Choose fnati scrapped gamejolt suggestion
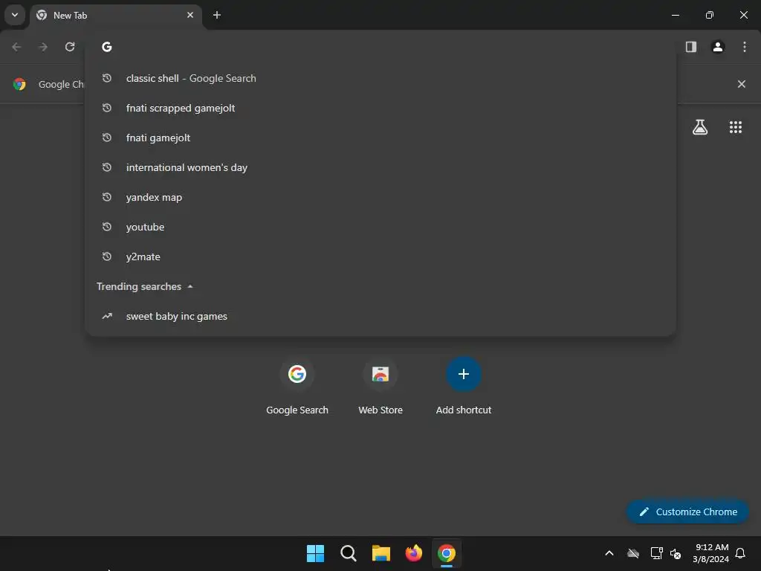The height and width of the screenshot is (571, 761). [380, 108]
